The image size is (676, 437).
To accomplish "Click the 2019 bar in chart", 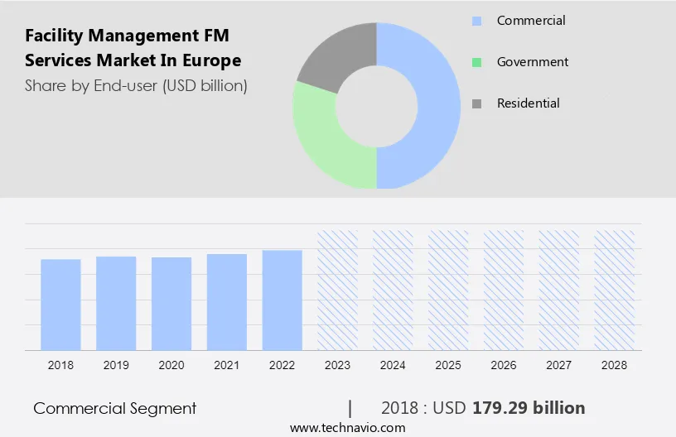I will point(116,303).
